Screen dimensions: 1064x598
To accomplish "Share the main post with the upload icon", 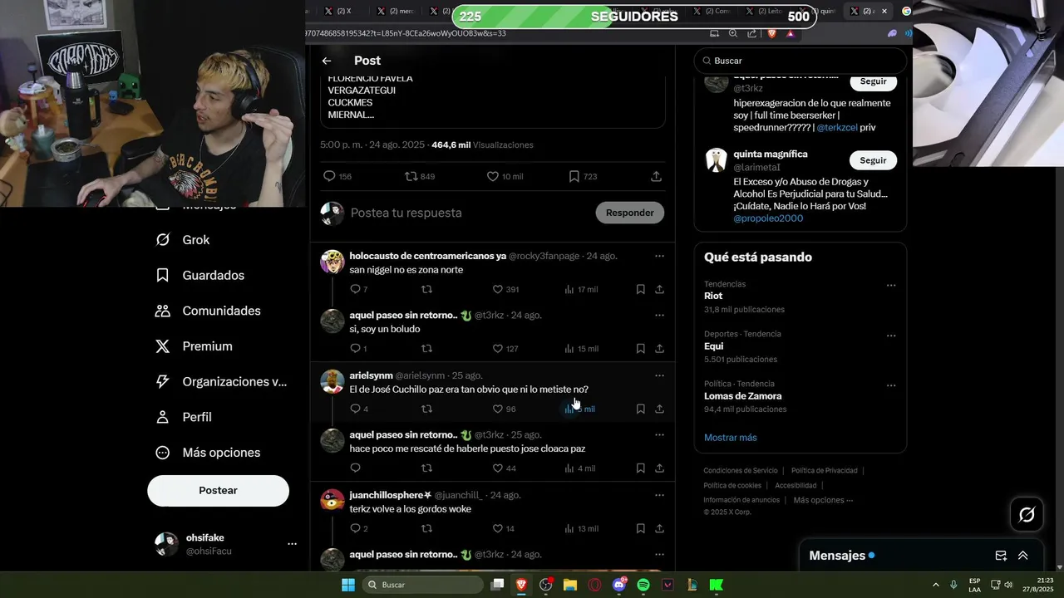I will (656, 176).
